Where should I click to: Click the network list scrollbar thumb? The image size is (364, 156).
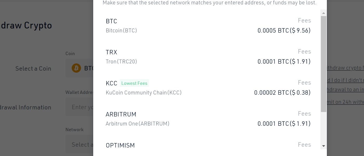click(x=323, y=64)
